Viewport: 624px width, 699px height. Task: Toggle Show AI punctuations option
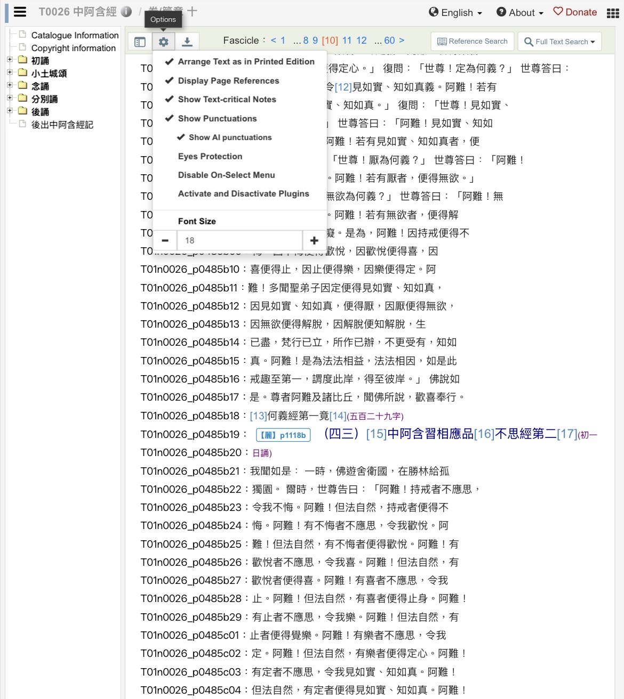point(230,137)
